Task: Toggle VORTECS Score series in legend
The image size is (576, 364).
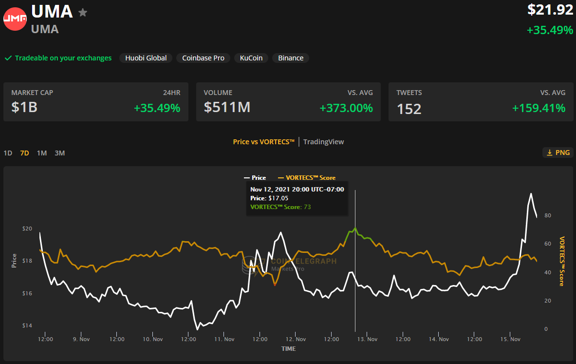Action: pos(306,178)
